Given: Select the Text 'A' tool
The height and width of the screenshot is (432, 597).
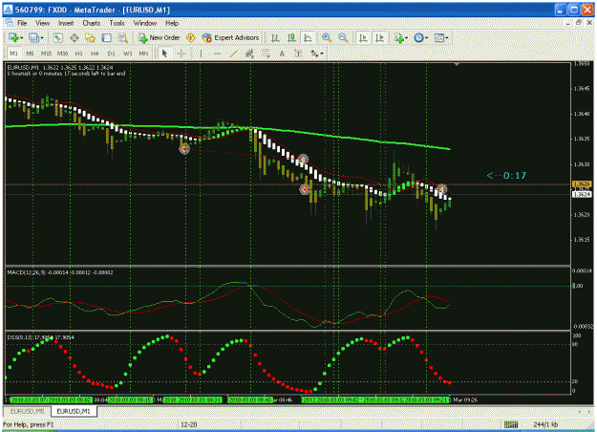Looking at the screenshot, I should (282, 54).
